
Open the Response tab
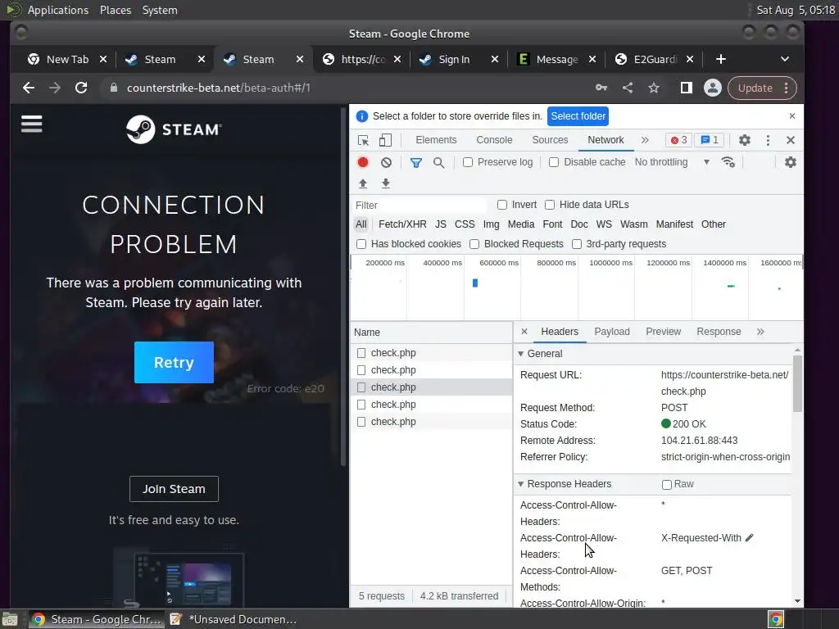pos(719,332)
